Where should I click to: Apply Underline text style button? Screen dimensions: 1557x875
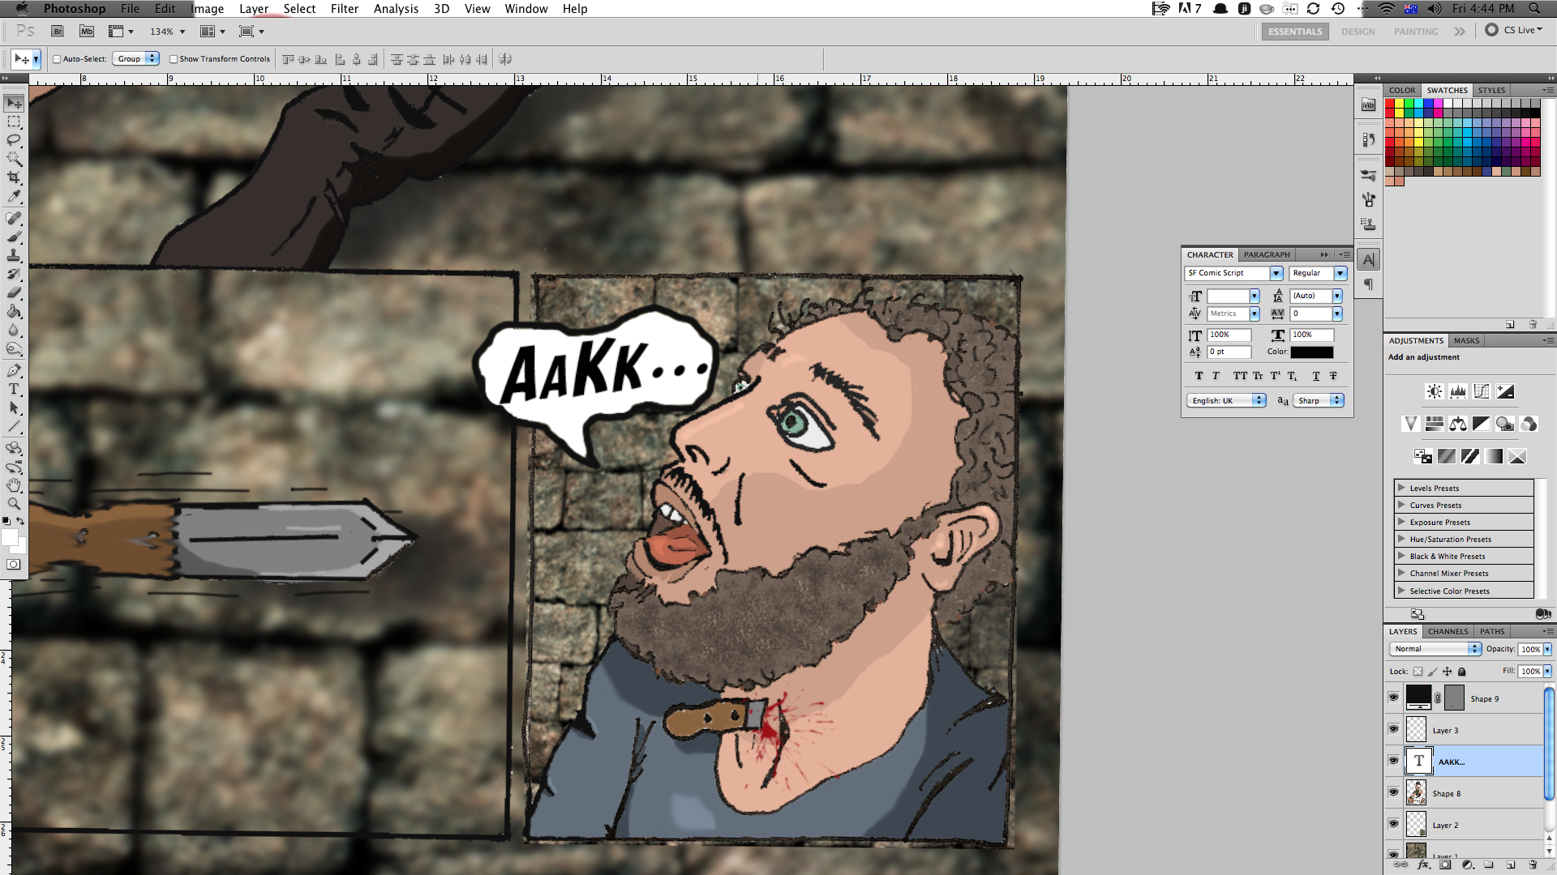pos(1315,376)
